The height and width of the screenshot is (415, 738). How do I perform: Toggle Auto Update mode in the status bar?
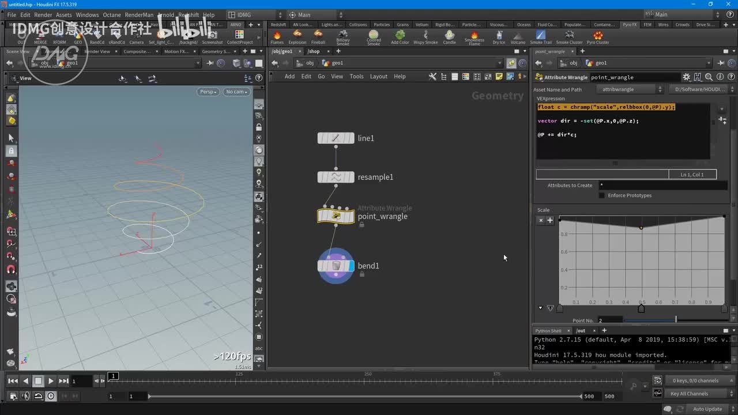pos(707,409)
